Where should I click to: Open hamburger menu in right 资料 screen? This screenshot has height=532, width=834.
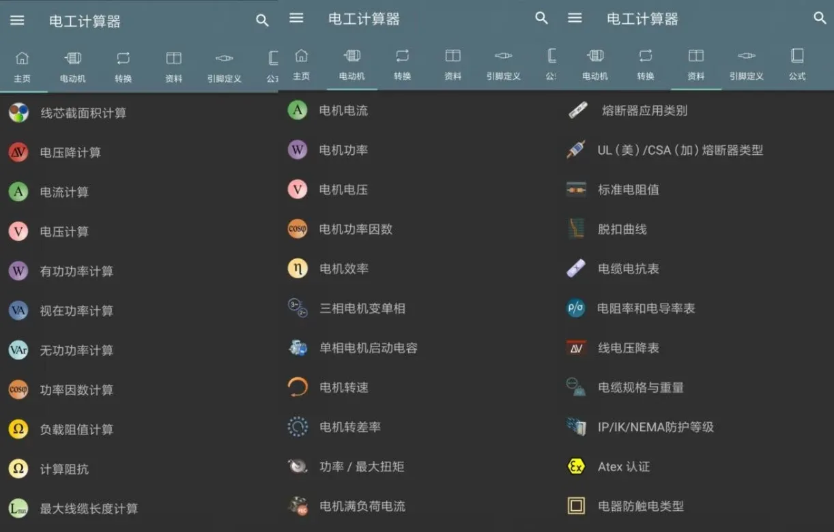pyautogui.click(x=575, y=18)
